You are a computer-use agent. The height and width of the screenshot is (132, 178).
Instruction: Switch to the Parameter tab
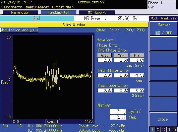pos(20,12)
